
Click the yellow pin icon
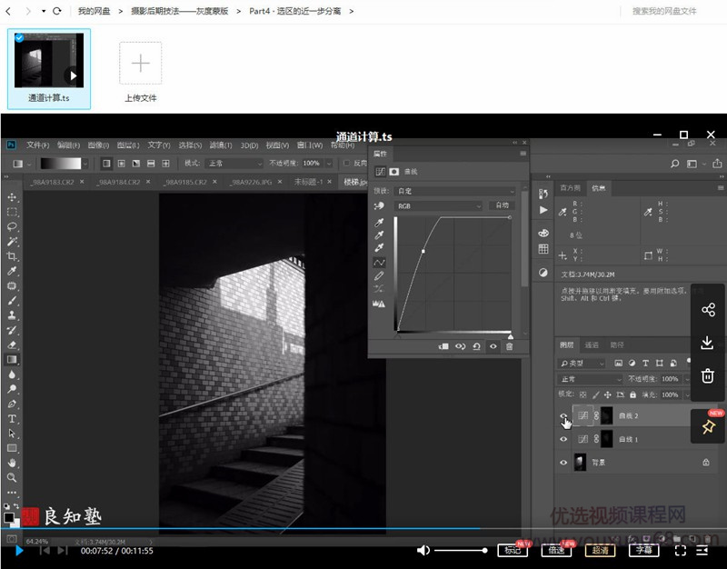click(708, 426)
